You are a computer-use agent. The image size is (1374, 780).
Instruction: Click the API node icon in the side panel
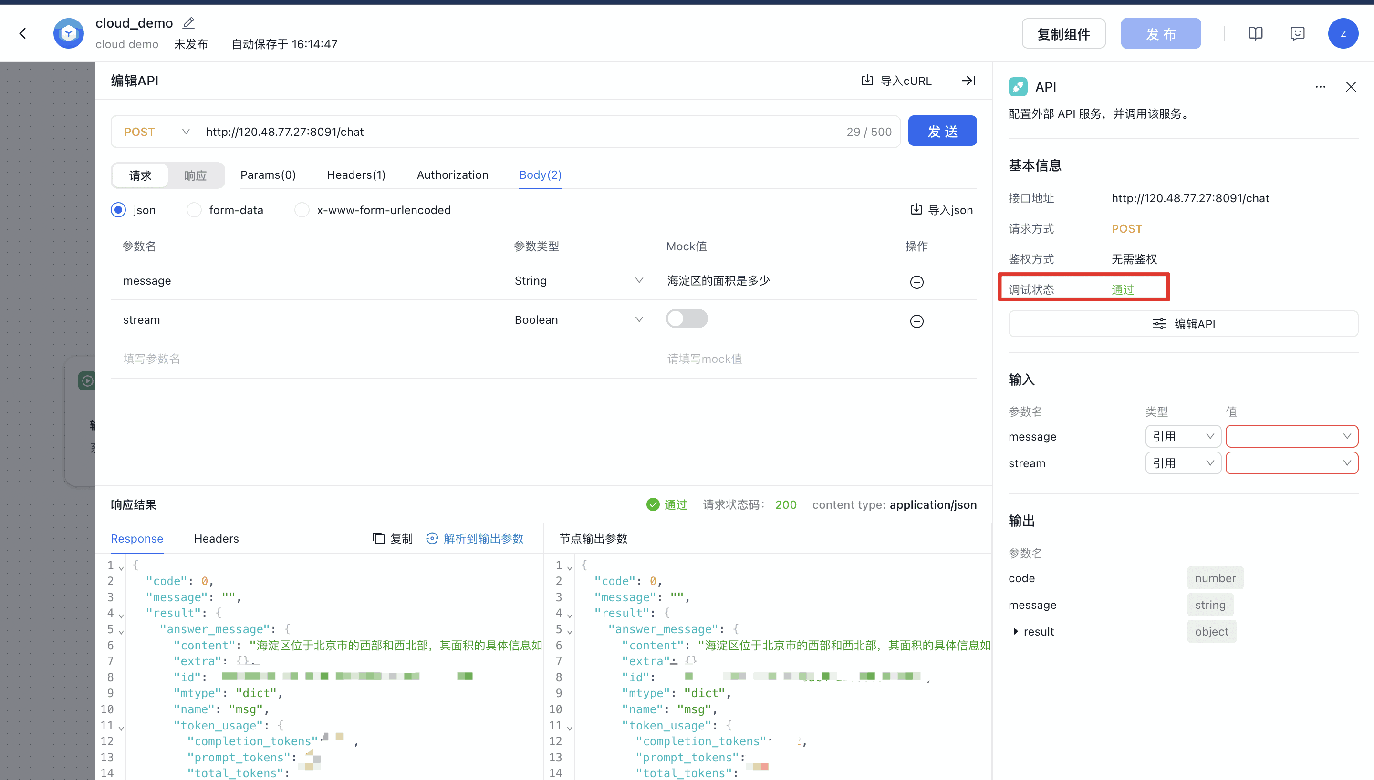click(1018, 87)
